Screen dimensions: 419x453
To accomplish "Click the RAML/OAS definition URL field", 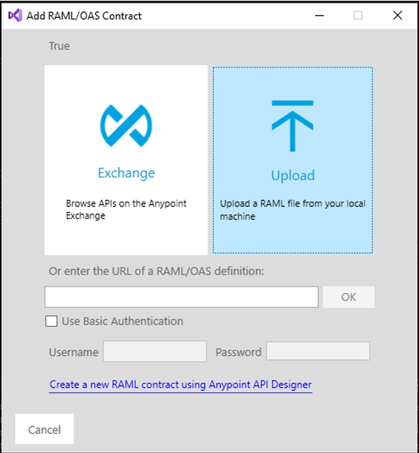I will point(181,297).
